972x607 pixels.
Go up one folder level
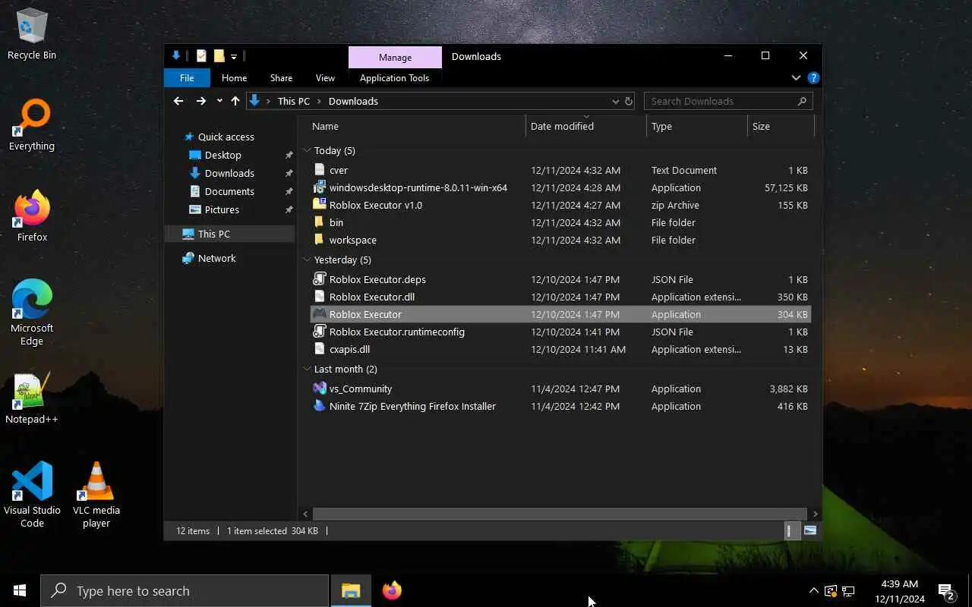tap(235, 101)
